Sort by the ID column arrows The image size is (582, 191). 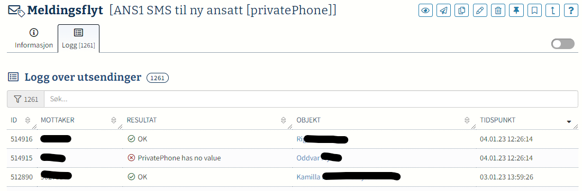[x=28, y=120]
